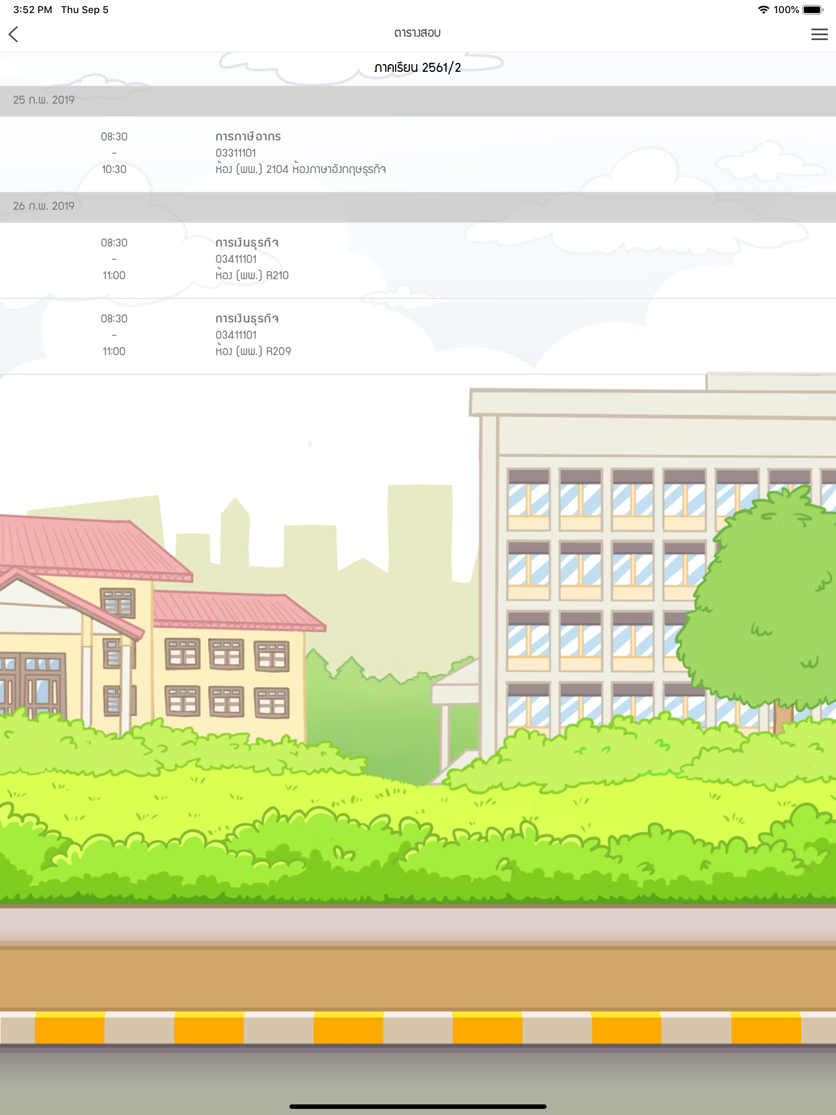Tap the Wi-Fi status icon
Image resolution: width=836 pixels, height=1115 pixels.
[x=763, y=9]
